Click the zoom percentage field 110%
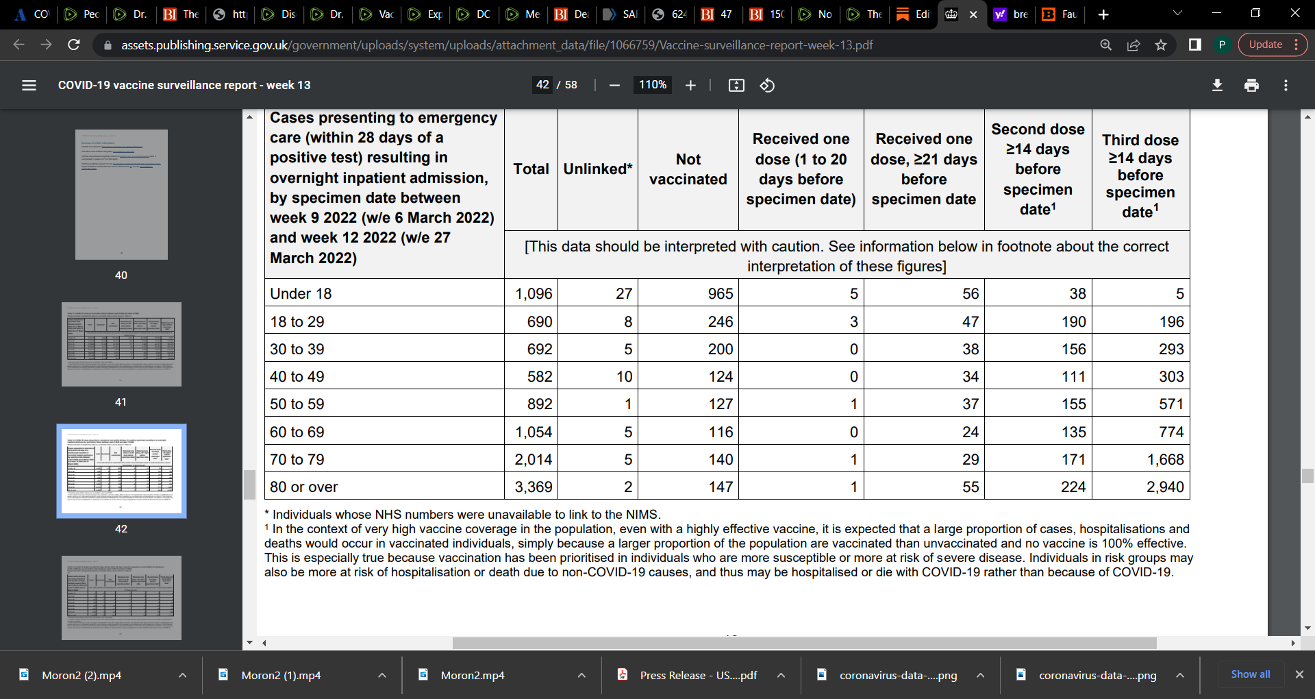 pyautogui.click(x=653, y=85)
